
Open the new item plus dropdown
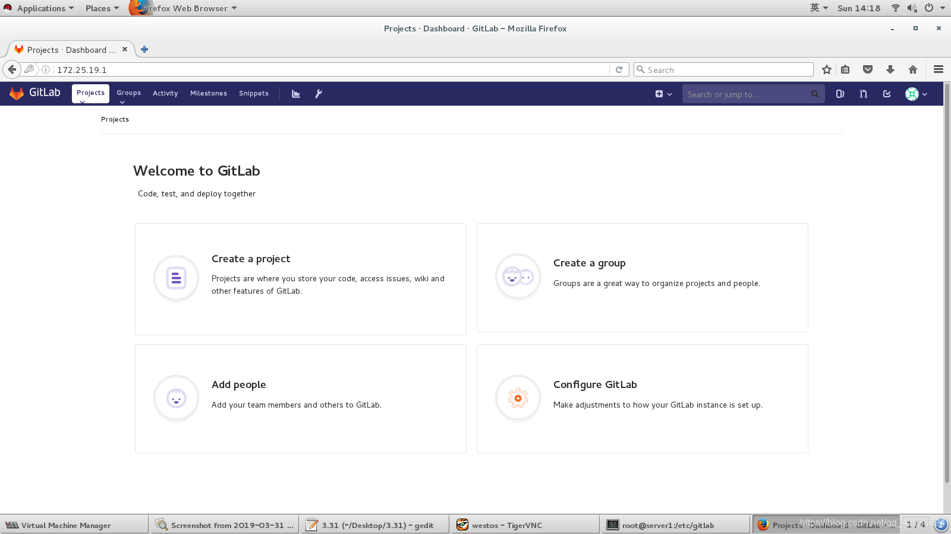click(x=663, y=94)
